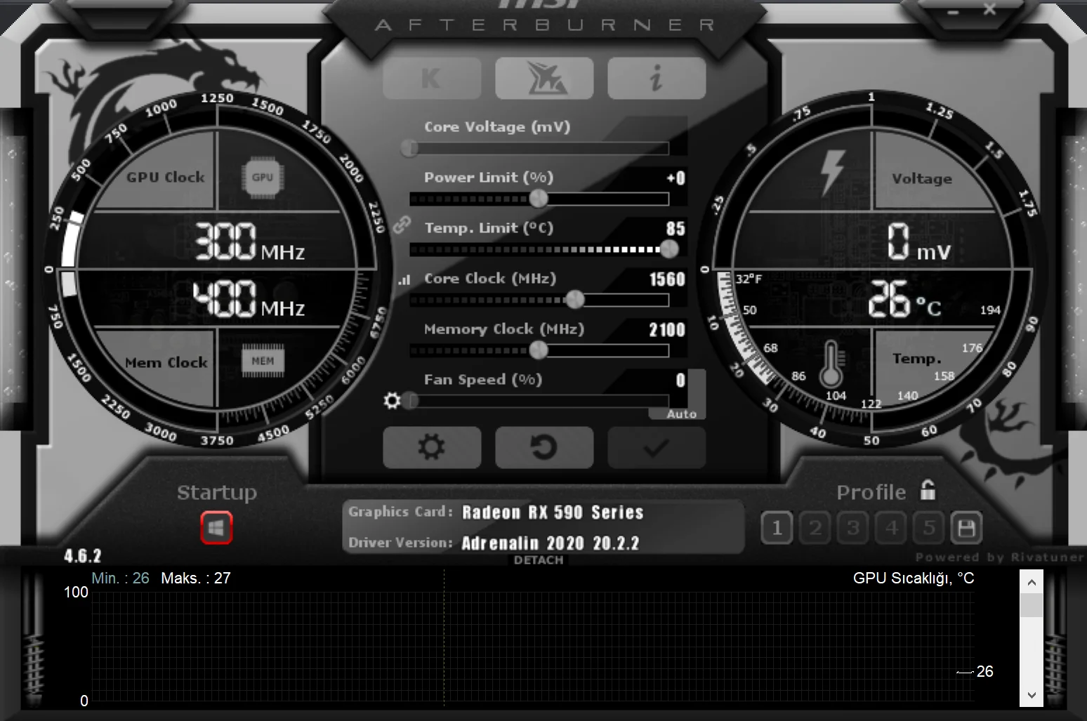Screen dimensions: 1087x721
Task: Click the "GPU Clock" gauge label
Action: point(166,178)
